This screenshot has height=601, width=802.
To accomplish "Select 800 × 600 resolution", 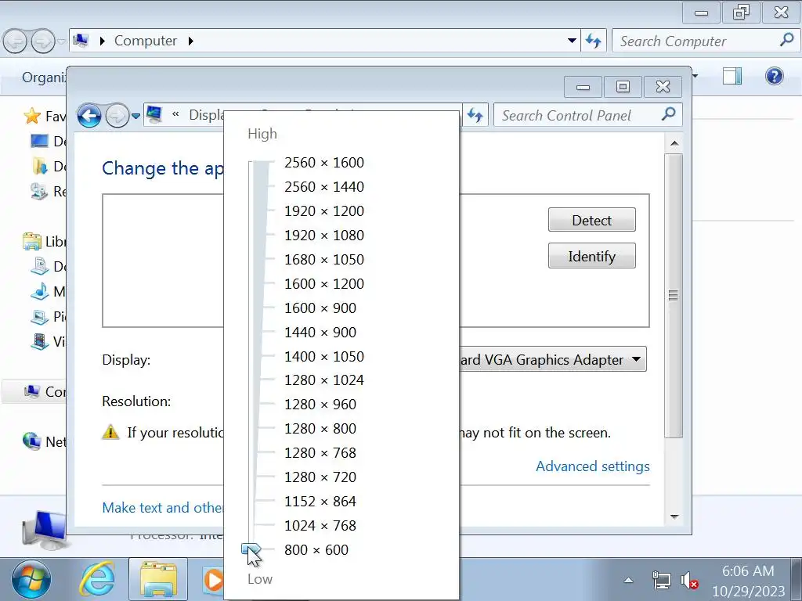I will coord(316,550).
